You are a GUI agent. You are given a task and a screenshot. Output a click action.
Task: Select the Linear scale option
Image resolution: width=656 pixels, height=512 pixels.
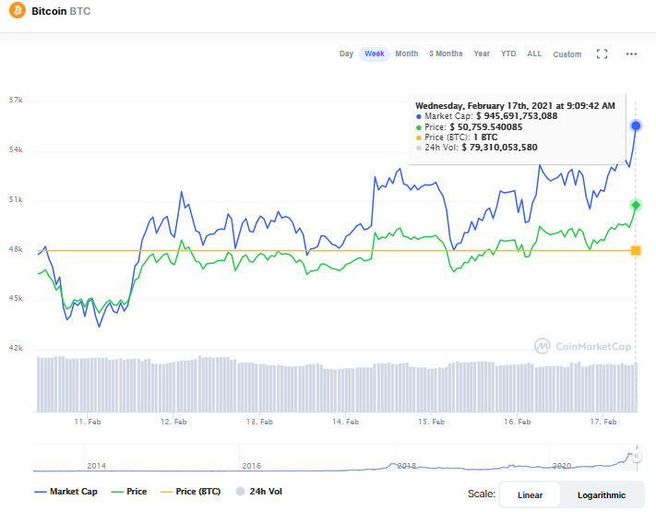click(x=530, y=494)
